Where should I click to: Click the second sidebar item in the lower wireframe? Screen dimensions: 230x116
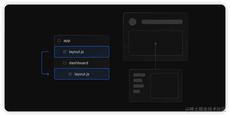[x=138, y=80]
